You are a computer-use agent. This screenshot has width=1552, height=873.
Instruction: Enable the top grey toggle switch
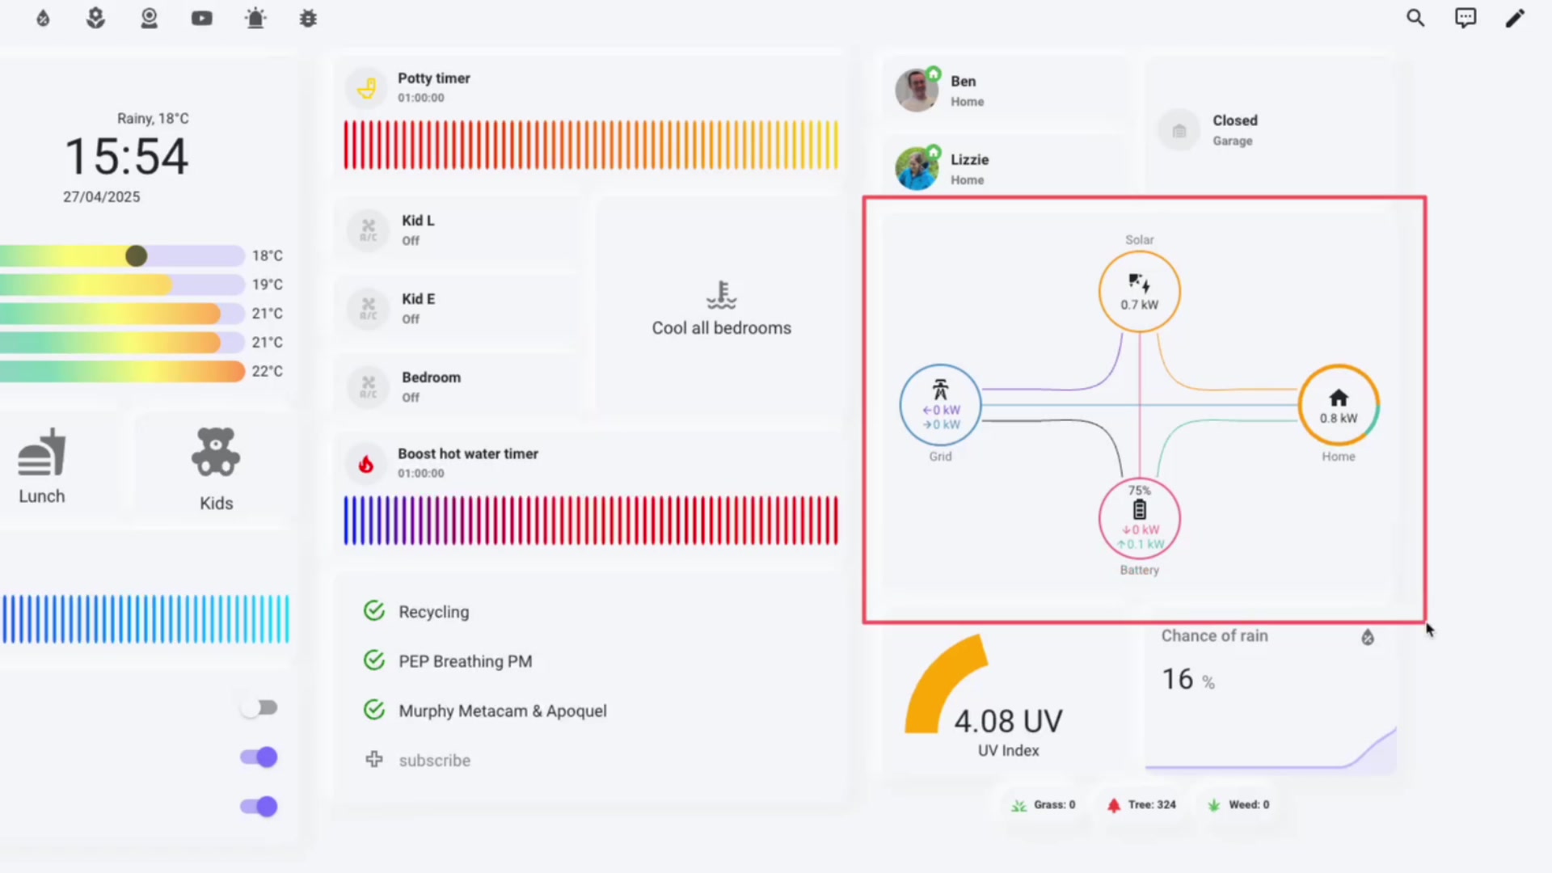pyautogui.click(x=259, y=707)
